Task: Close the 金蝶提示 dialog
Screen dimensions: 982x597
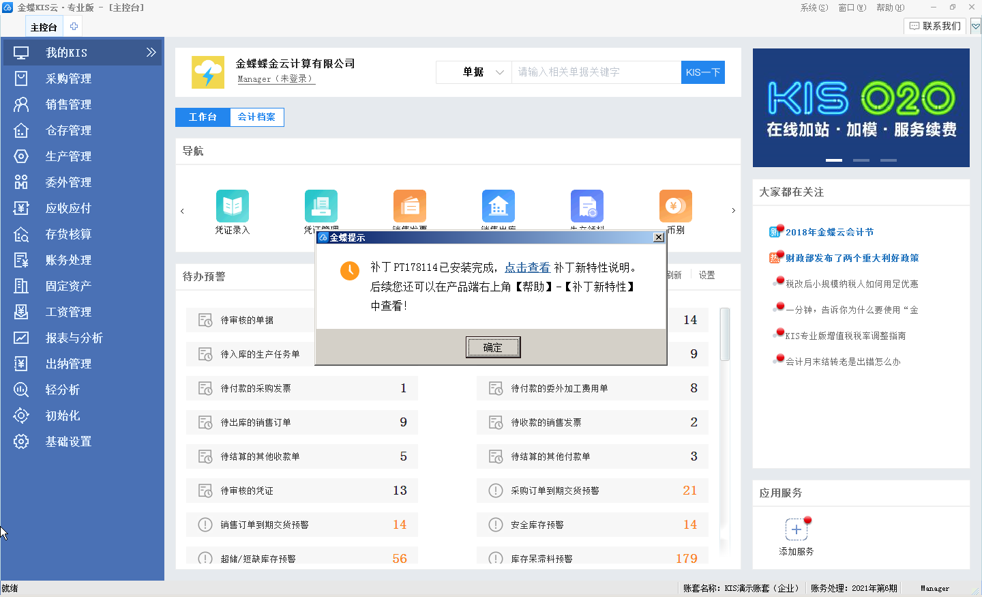Action: coord(658,237)
